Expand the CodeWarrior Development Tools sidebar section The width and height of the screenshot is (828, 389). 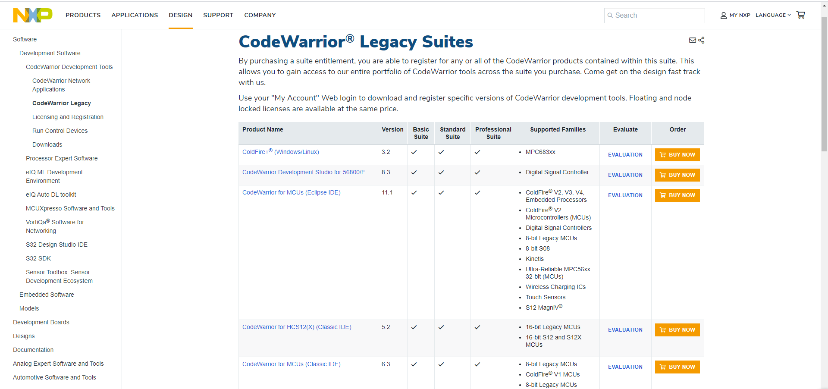click(x=69, y=67)
